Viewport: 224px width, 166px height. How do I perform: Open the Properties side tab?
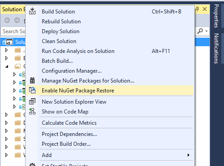coord(216,16)
